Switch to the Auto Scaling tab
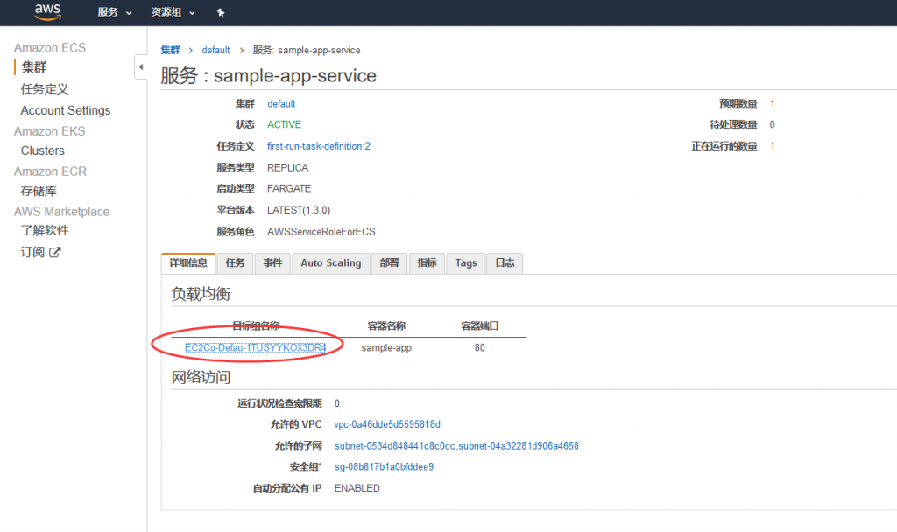This screenshot has height=532, width=897. [x=330, y=263]
